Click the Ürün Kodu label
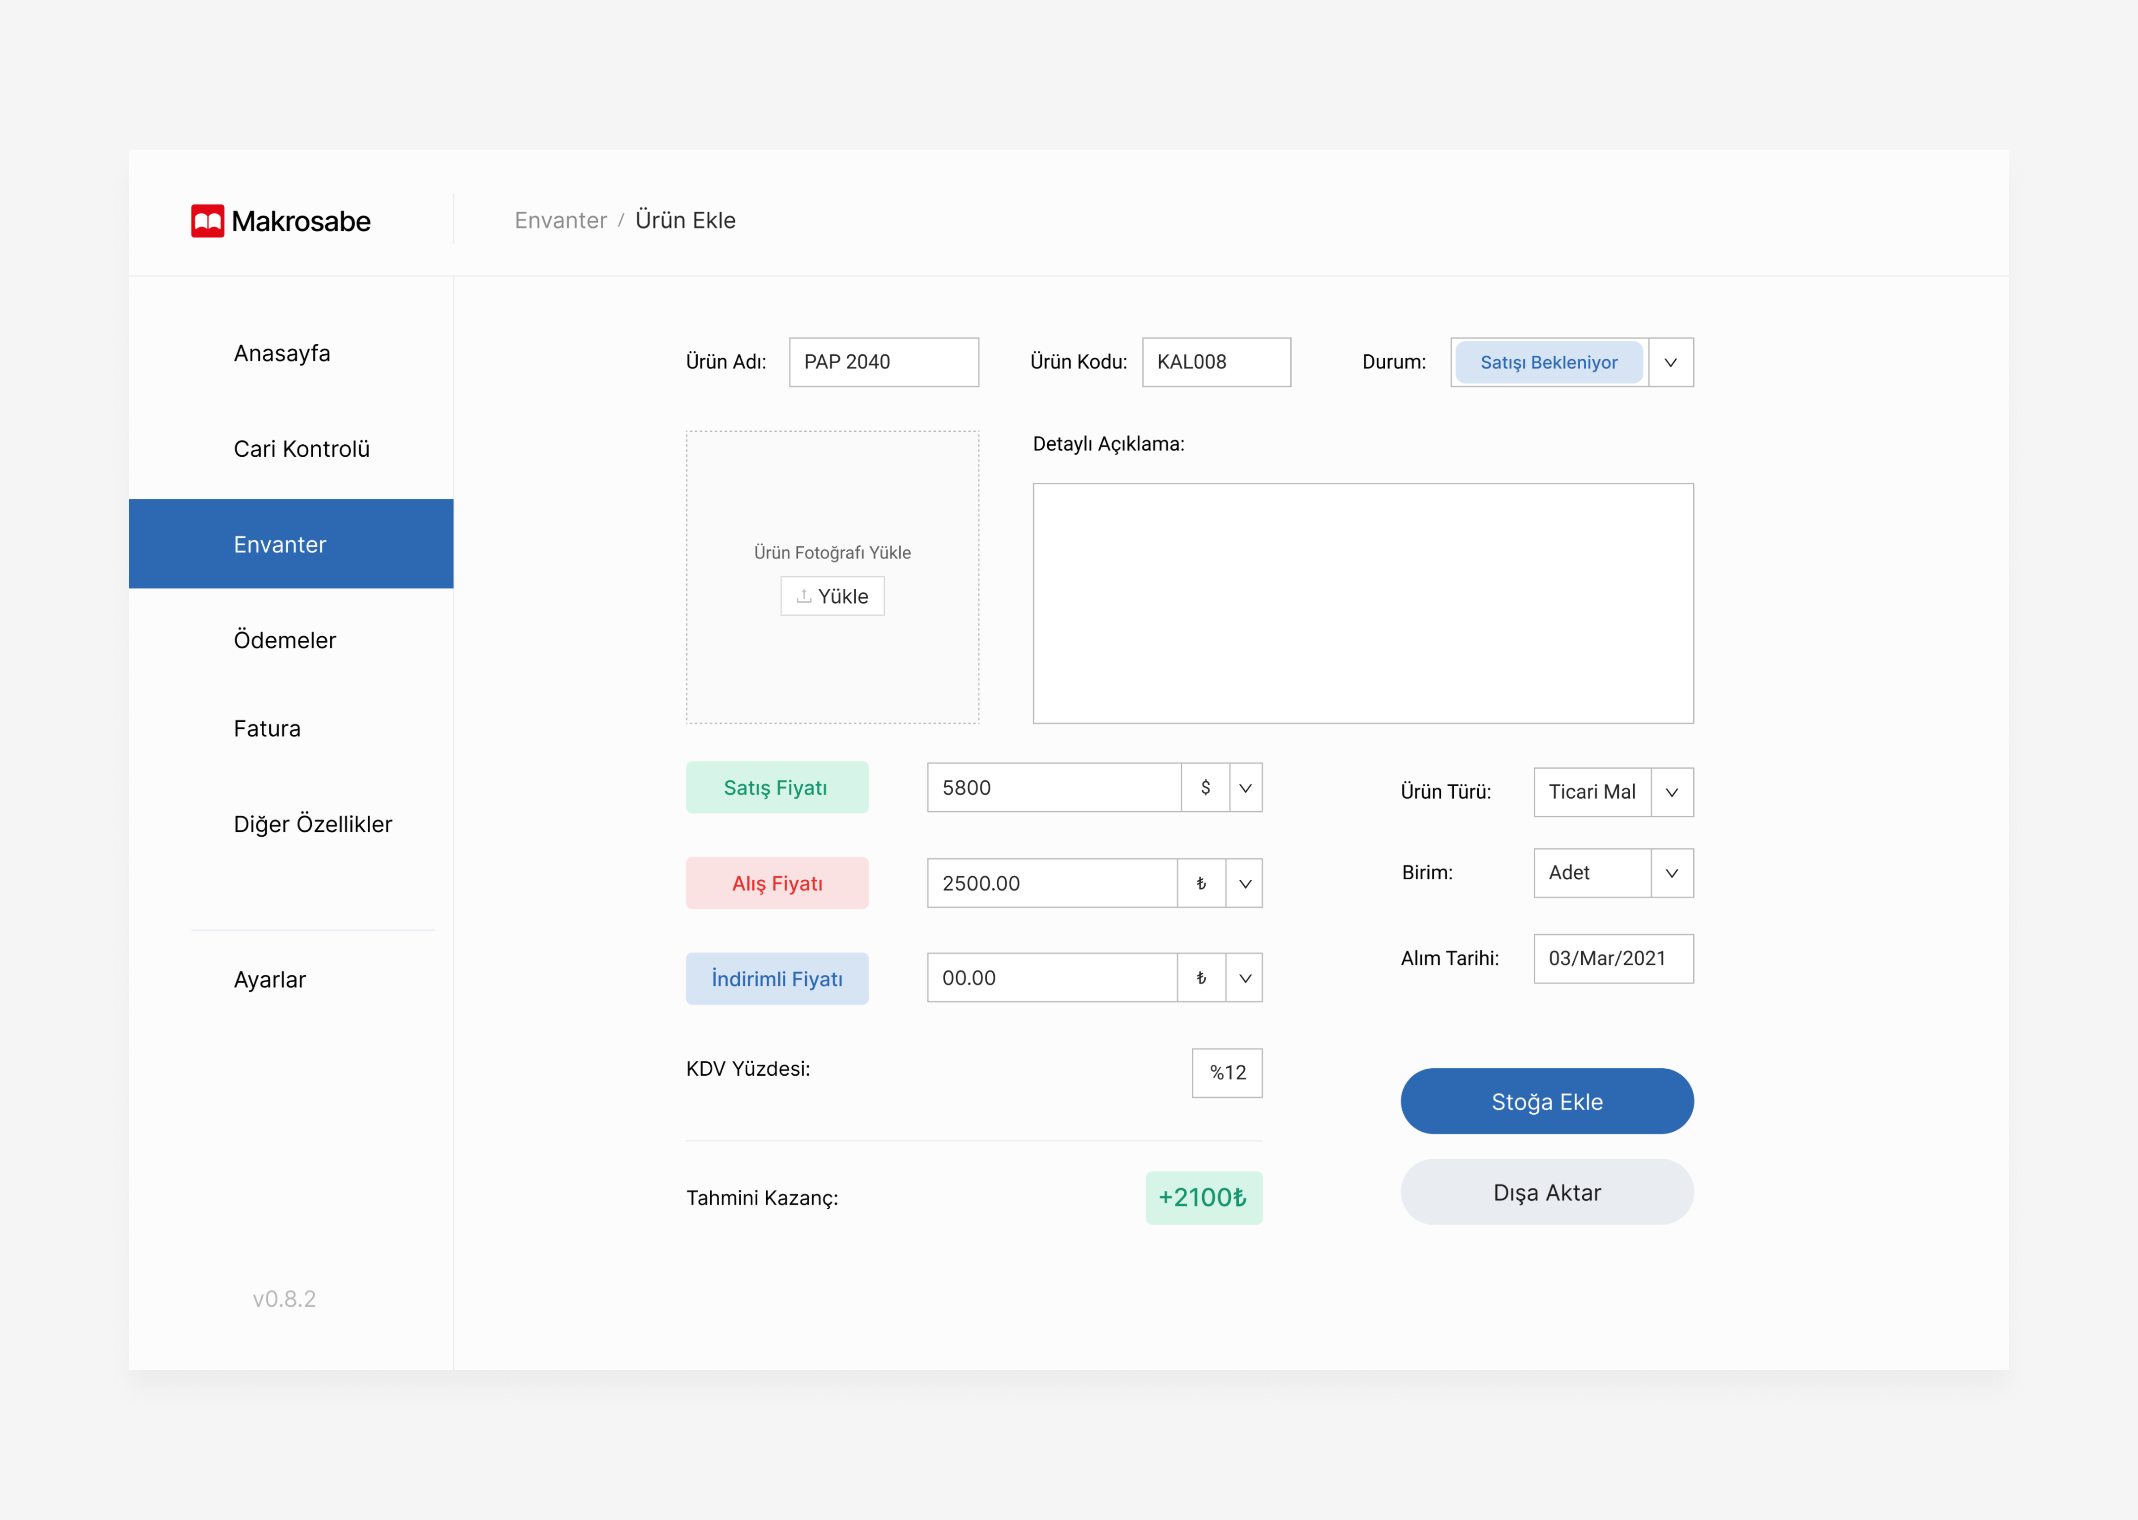This screenshot has width=2138, height=1520. 1078,362
